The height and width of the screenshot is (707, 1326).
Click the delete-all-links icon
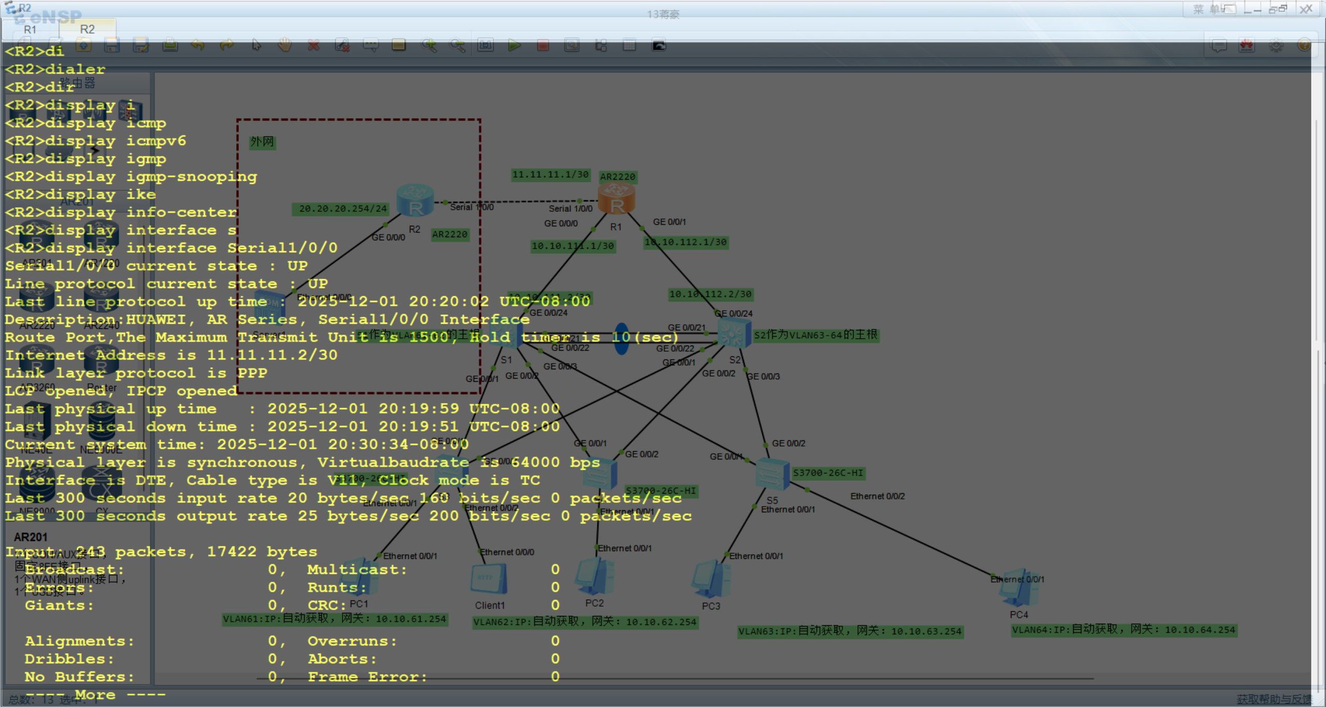tap(342, 46)
